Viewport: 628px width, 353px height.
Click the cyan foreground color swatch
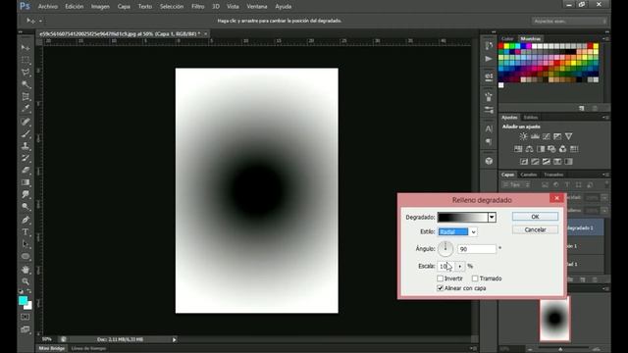(x=23, y=300)
